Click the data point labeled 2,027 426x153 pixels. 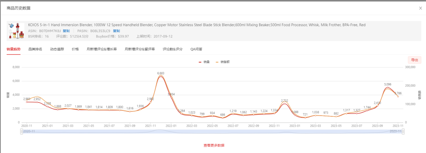[68, 108]
